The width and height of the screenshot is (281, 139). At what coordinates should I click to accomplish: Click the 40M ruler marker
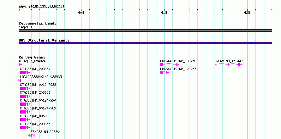81,13
